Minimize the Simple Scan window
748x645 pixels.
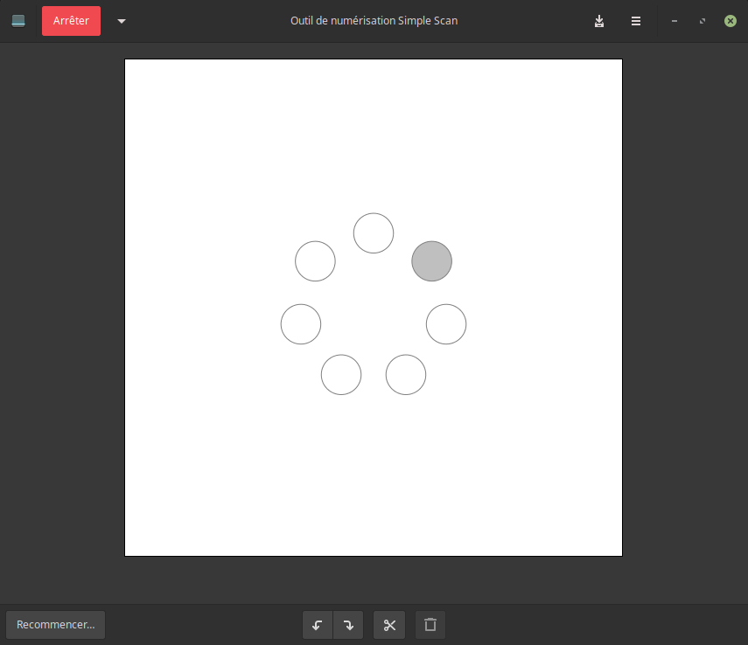pyautogui.click(x=675, y=21)
